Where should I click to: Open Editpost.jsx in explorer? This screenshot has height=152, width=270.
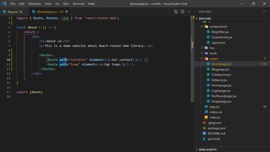(219, 80)
